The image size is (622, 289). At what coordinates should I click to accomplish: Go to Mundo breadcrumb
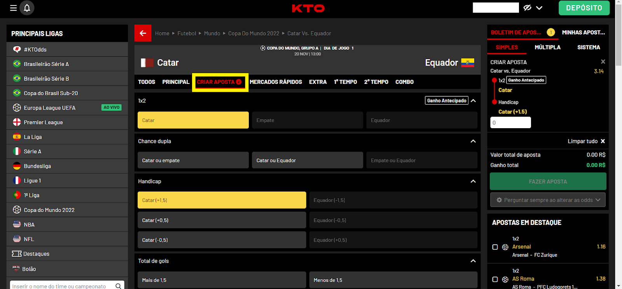click(212, 33)
